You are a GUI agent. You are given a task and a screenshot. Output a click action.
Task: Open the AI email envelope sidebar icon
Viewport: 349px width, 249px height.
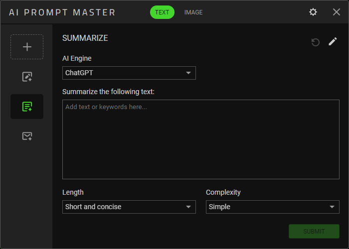coord(27,136)
